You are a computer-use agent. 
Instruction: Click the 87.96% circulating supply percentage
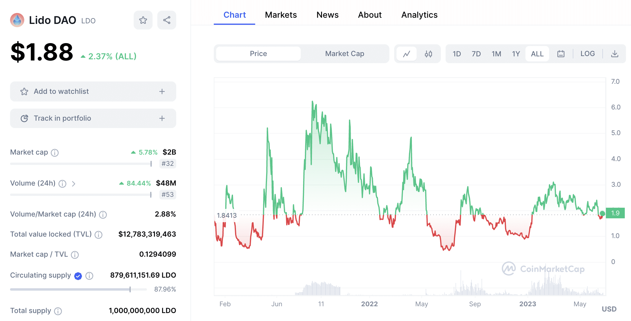pyautogui.click(x=165, y=289)
